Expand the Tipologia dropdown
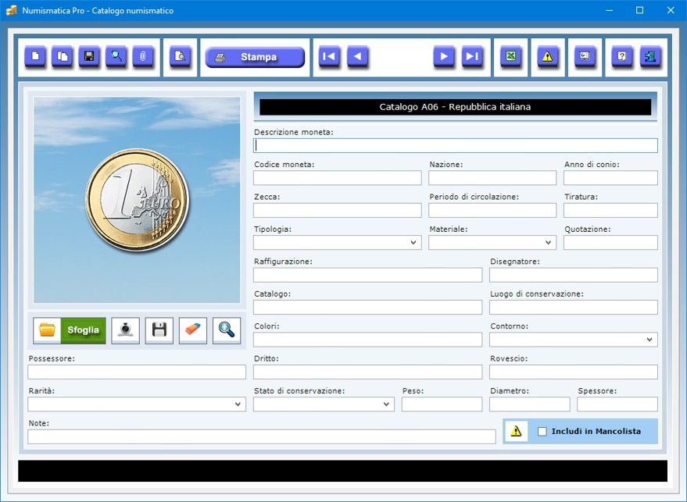Image resolution: width=687 pixels, height=502 pixels. click(x=413, y=243)
